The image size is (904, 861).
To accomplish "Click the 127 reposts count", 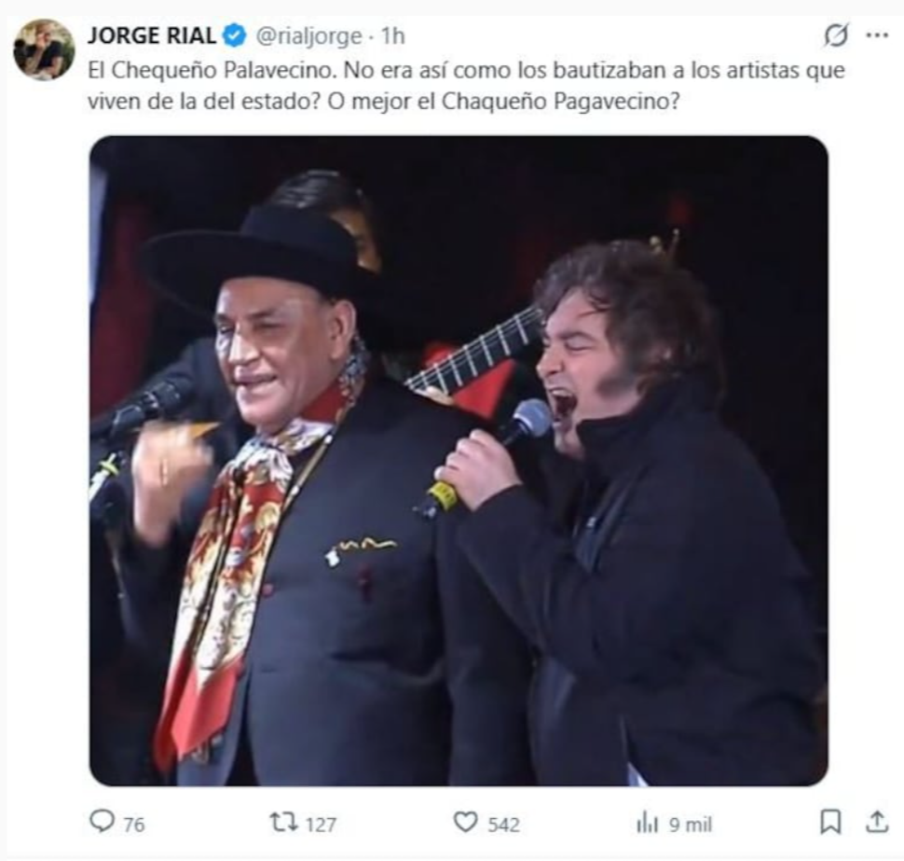I will tap(321, 824).
